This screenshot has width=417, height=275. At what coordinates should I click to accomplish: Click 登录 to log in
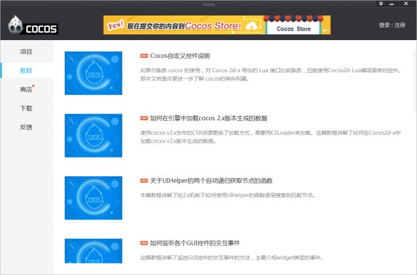point(384,25)
